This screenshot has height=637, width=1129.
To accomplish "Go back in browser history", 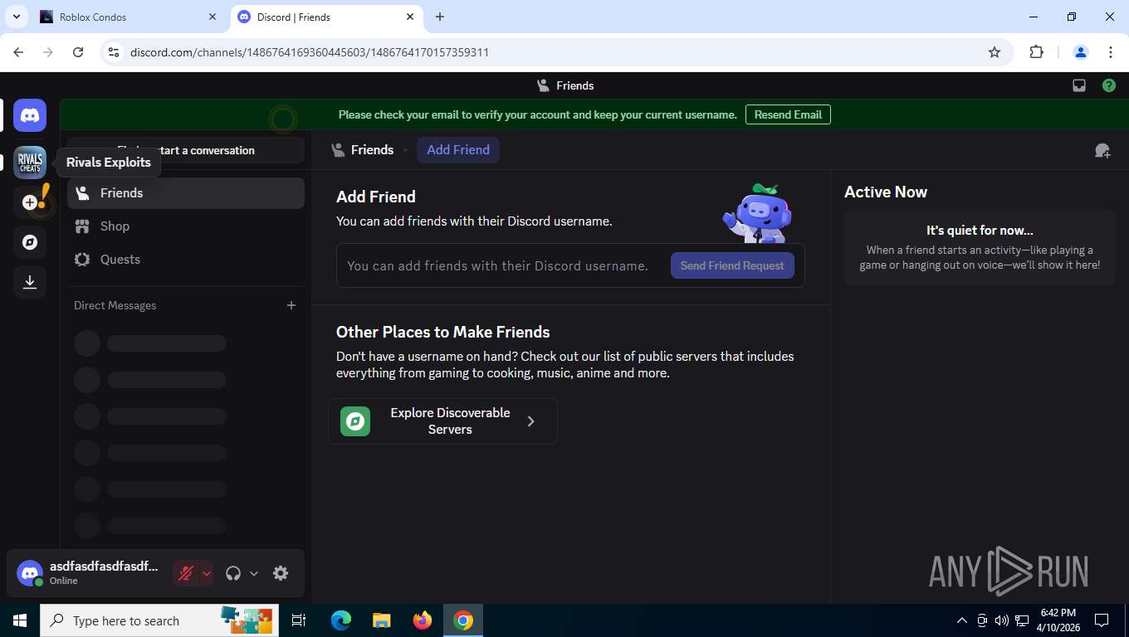I will click(x=18, y=52).
